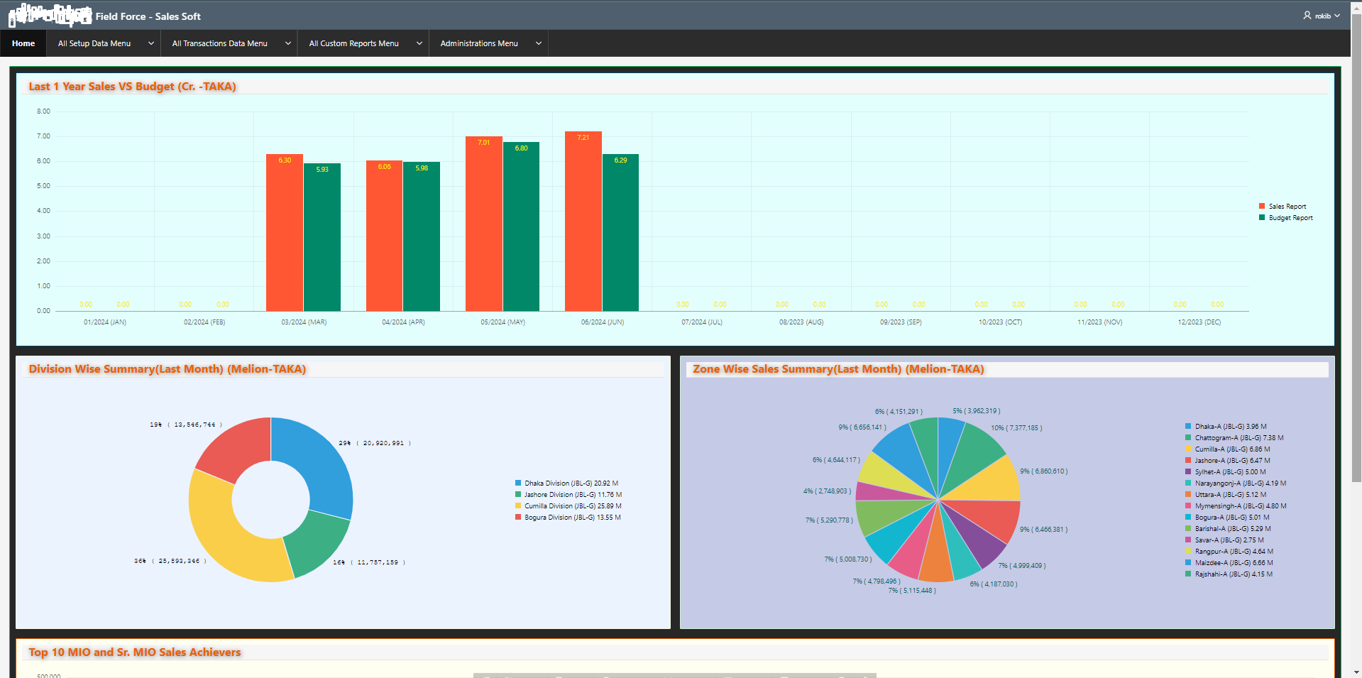This screenshot has width=1362, height=678.
Task: Expand the Administrations Menu chevron
Action: pos(539,43)
